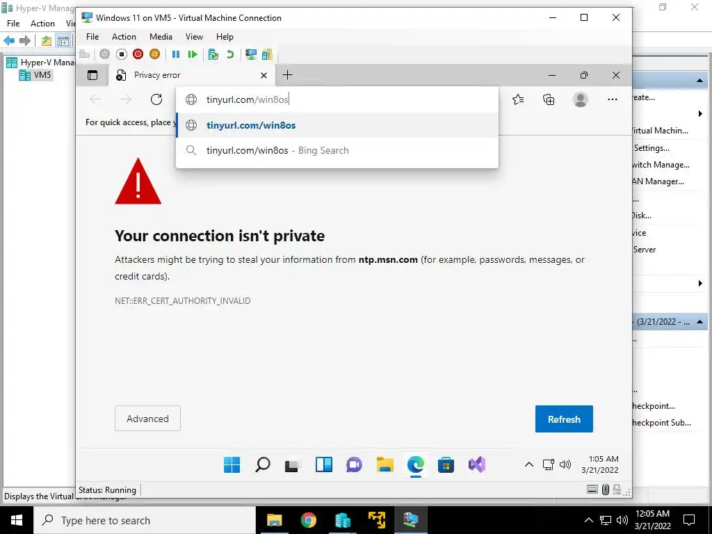
Task: Open host notification center icon
Action: coord(689,520)
